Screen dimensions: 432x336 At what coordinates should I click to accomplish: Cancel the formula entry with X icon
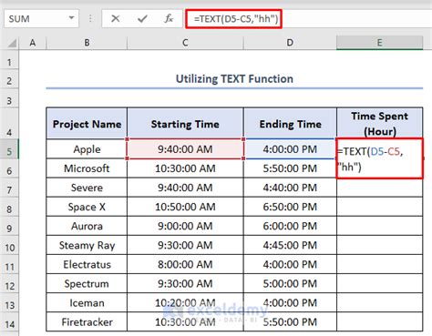click(115, 19)
